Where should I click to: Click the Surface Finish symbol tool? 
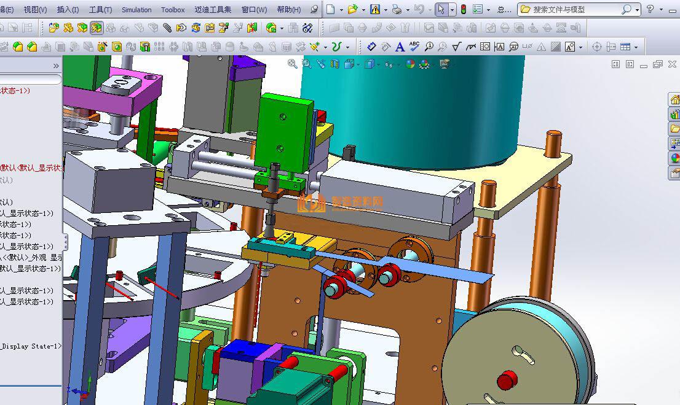coord(456,47)
